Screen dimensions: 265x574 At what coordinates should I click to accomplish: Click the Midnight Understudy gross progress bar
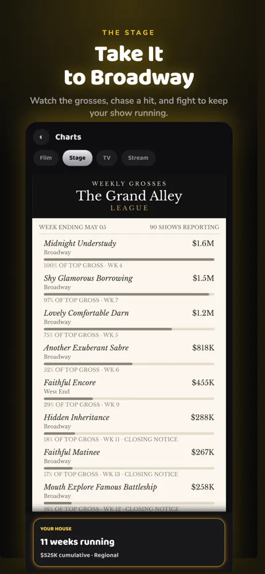click(129, 259)
